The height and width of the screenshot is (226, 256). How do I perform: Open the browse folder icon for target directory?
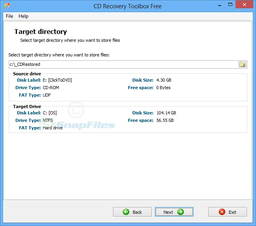tap(242, 65)
